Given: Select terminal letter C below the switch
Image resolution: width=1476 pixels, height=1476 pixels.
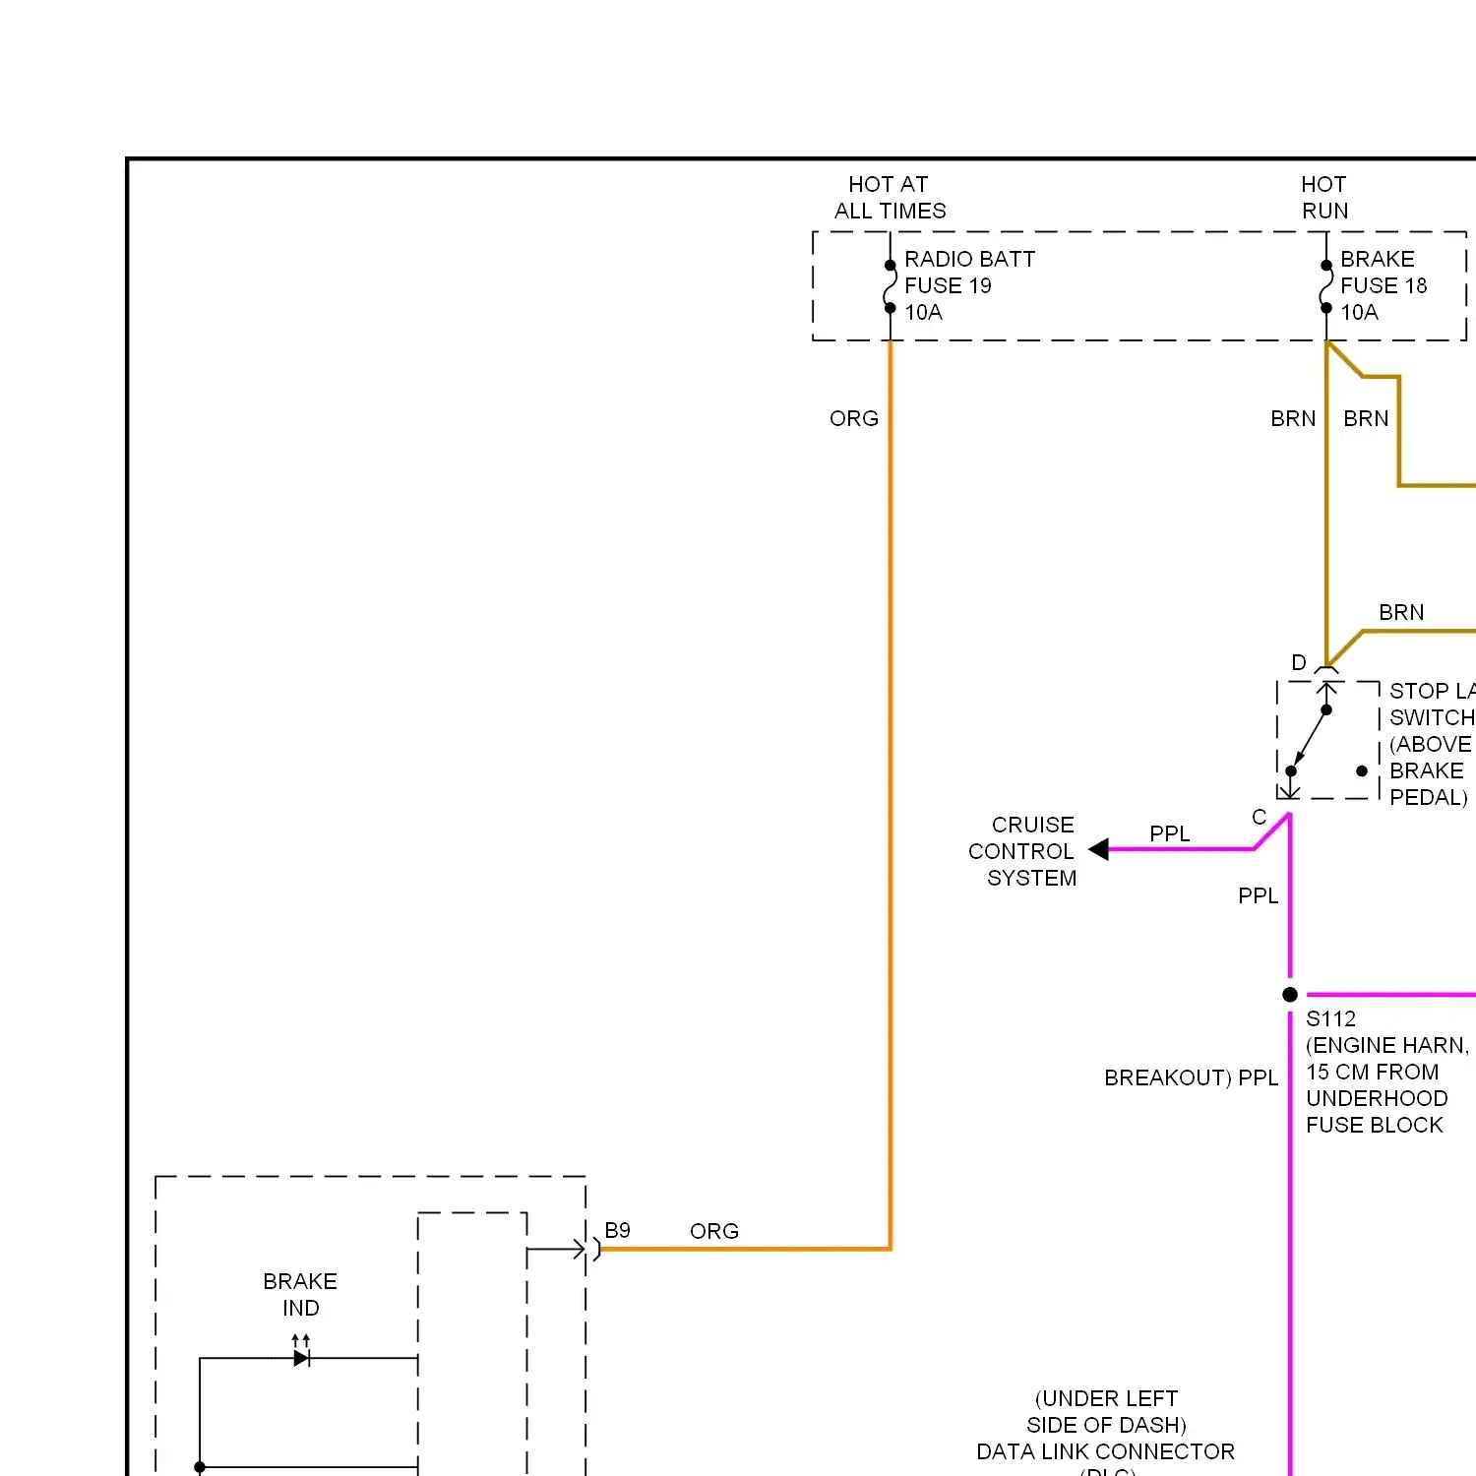Looking at the screenshot, I should click(1260, 817).
